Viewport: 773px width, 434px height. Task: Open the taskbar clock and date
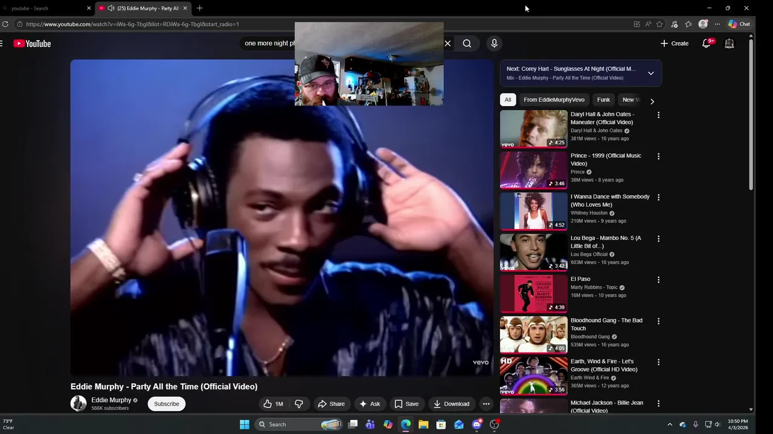point(738,424)
